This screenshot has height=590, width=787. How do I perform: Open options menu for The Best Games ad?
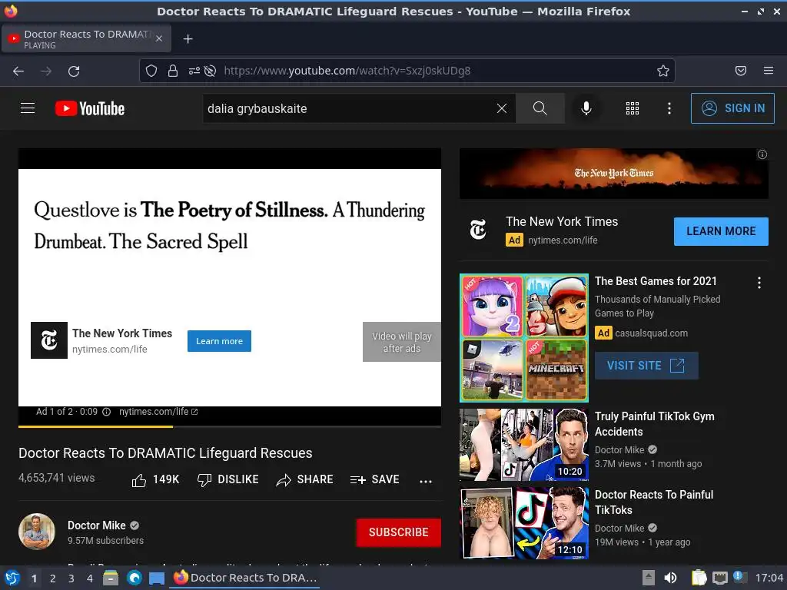tap(759, 283)
